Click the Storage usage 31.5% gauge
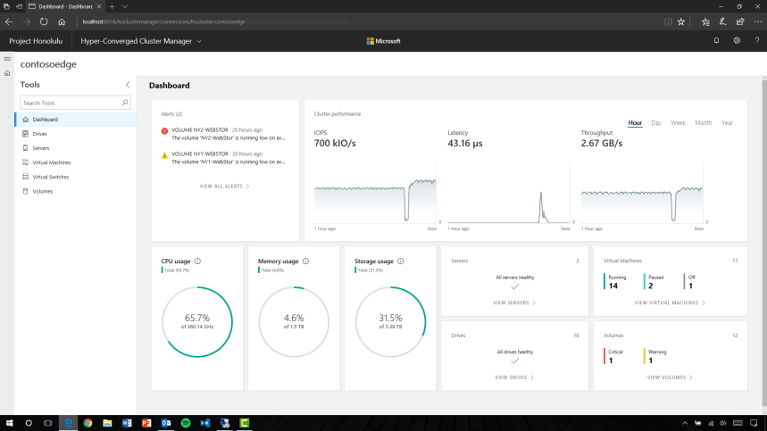 coord(390,322)
